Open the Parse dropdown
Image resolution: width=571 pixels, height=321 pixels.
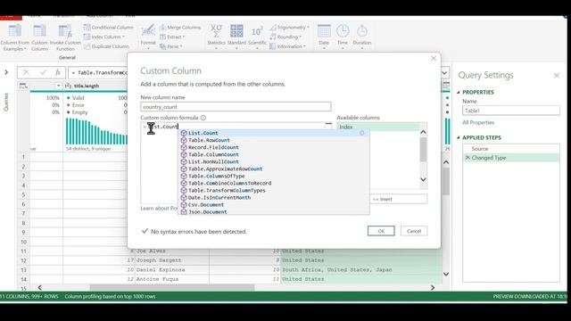[x=170, y=46]
